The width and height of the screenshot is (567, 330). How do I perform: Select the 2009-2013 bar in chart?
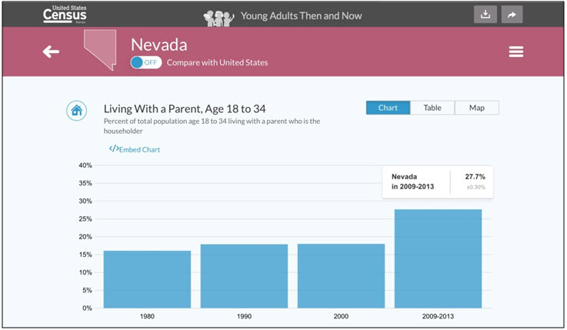pos(438,258)
